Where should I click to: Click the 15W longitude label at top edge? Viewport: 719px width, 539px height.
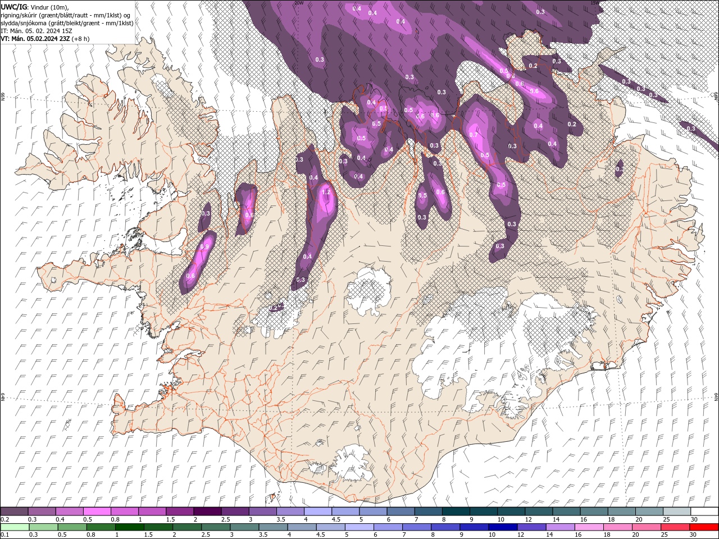point(595,3)
